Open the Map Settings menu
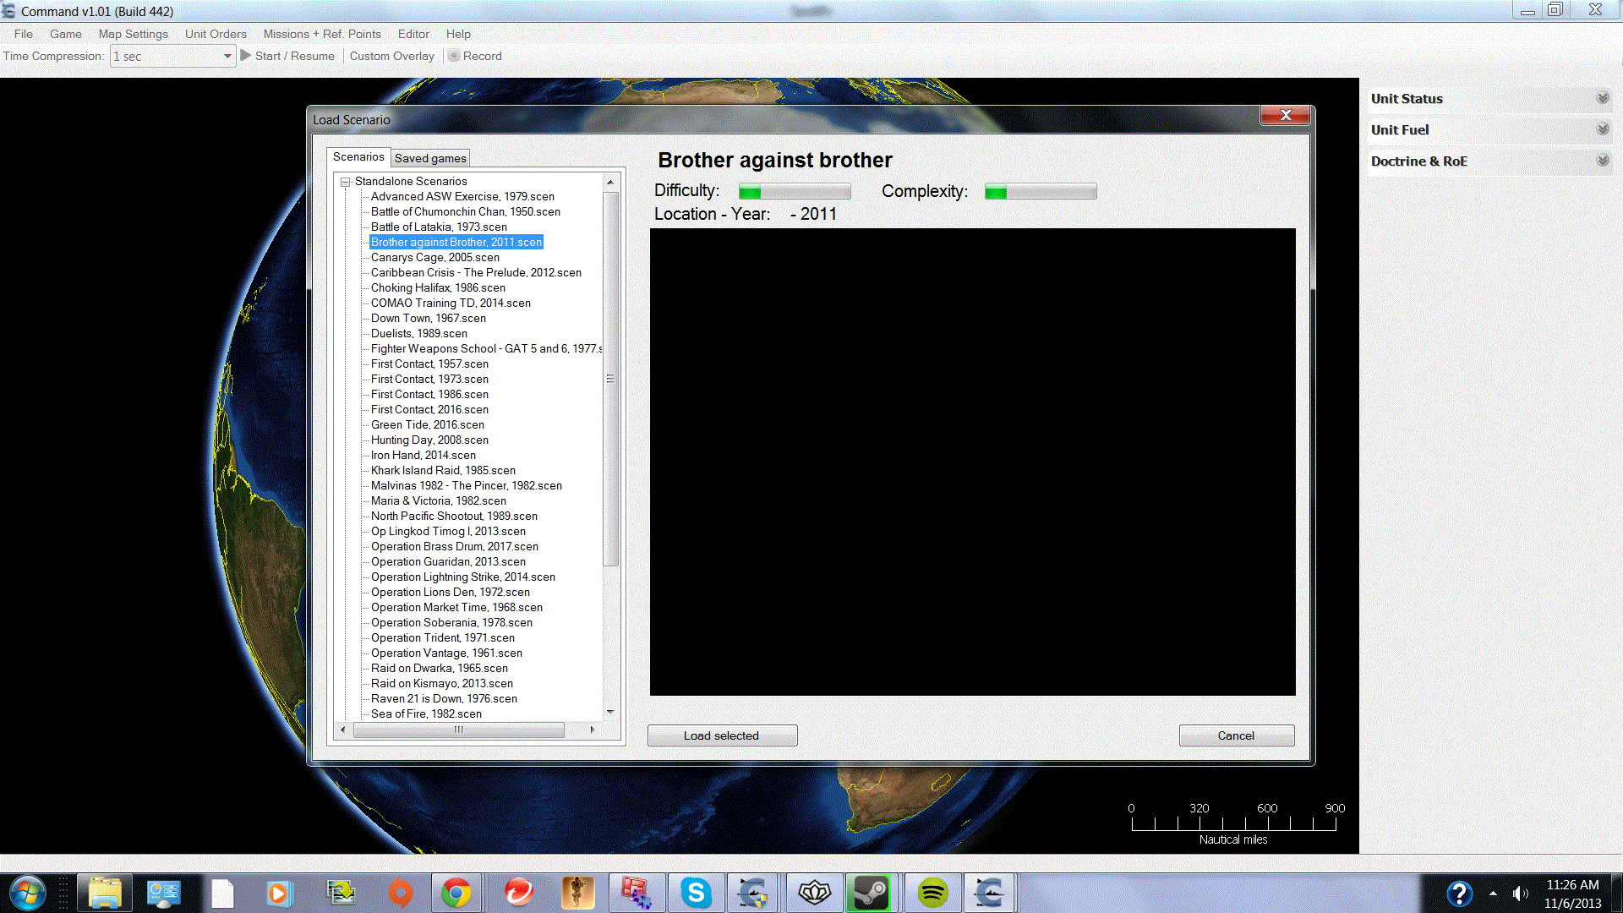 (x=134, y=34)
